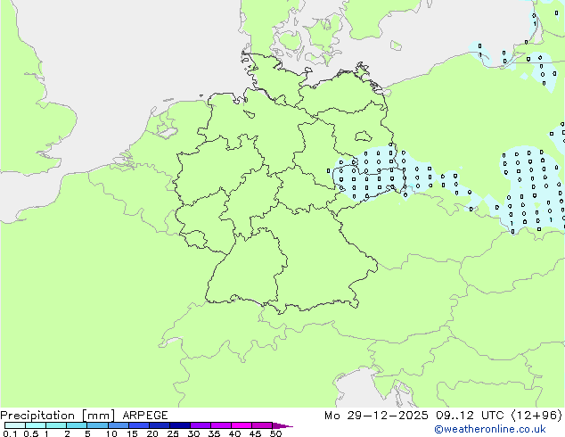Image resolution: width=565 pixels, height=437 pixels.
Task: Click the 0.5–1 mm legend swatch
Action: click(36, 425)
